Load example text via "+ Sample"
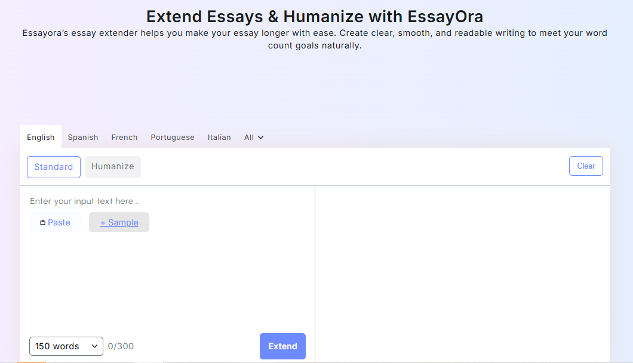633x363 pixels. 119,222
